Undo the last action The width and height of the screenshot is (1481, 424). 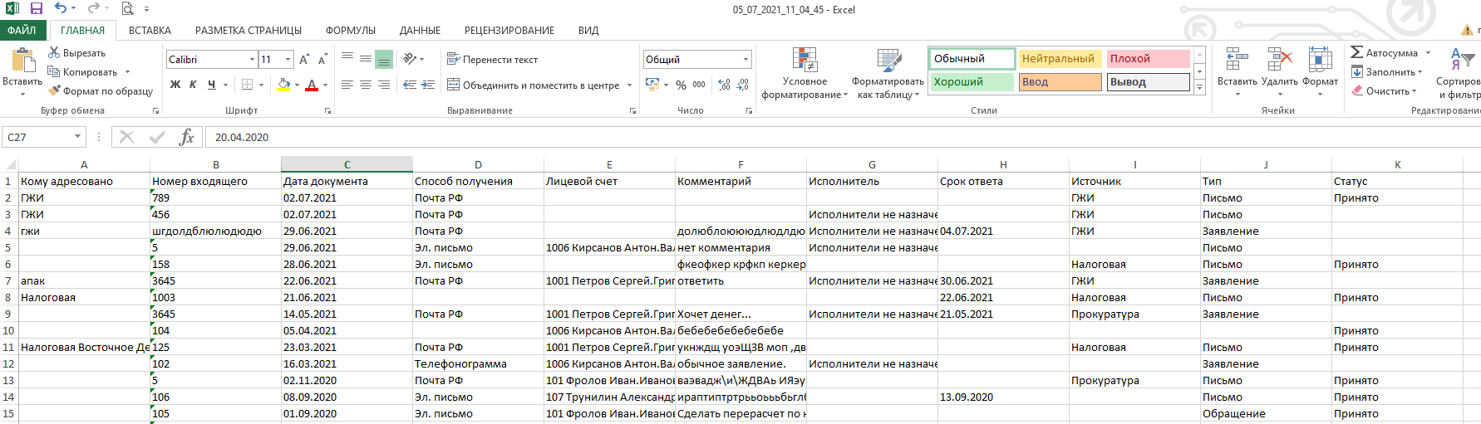[61, 9]
